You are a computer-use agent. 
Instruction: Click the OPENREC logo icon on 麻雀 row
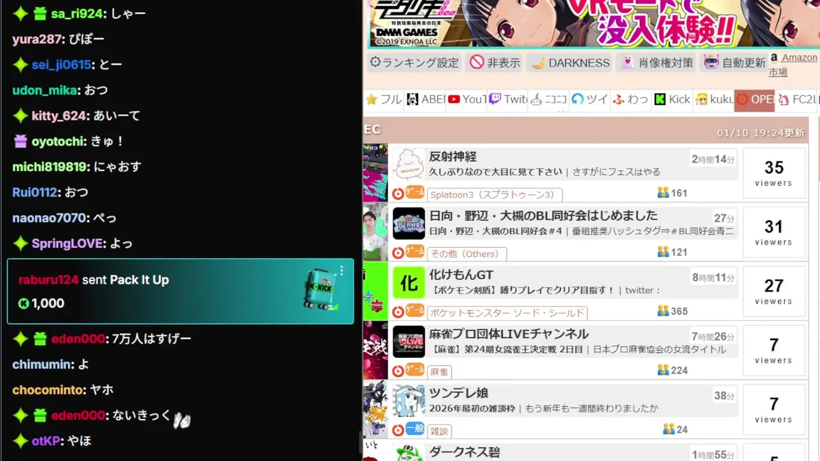click(398, 371)
